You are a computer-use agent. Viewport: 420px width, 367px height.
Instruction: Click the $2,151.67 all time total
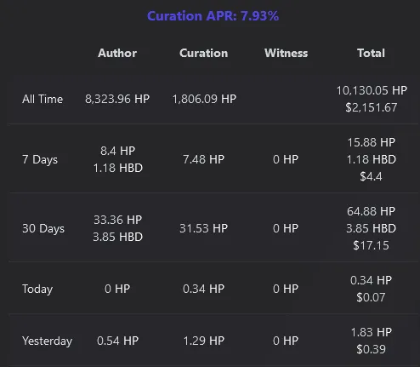tap(372, 107)
